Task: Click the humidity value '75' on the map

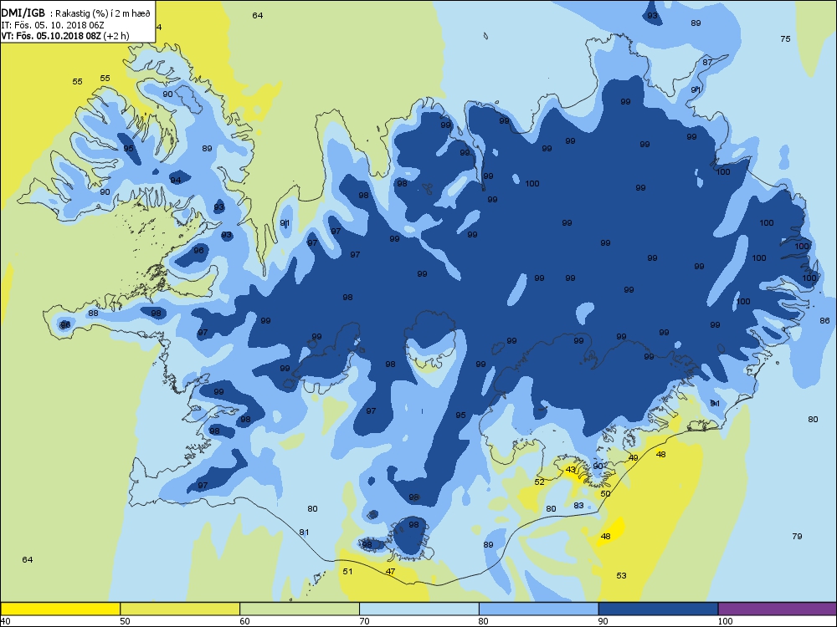Action: pos(785,39)
